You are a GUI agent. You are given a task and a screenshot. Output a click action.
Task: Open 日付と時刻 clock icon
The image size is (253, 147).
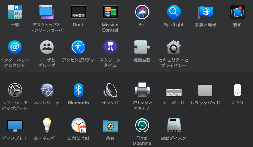click(79, 125)
